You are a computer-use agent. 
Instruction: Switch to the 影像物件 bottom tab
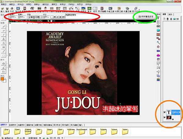[13, 125]
